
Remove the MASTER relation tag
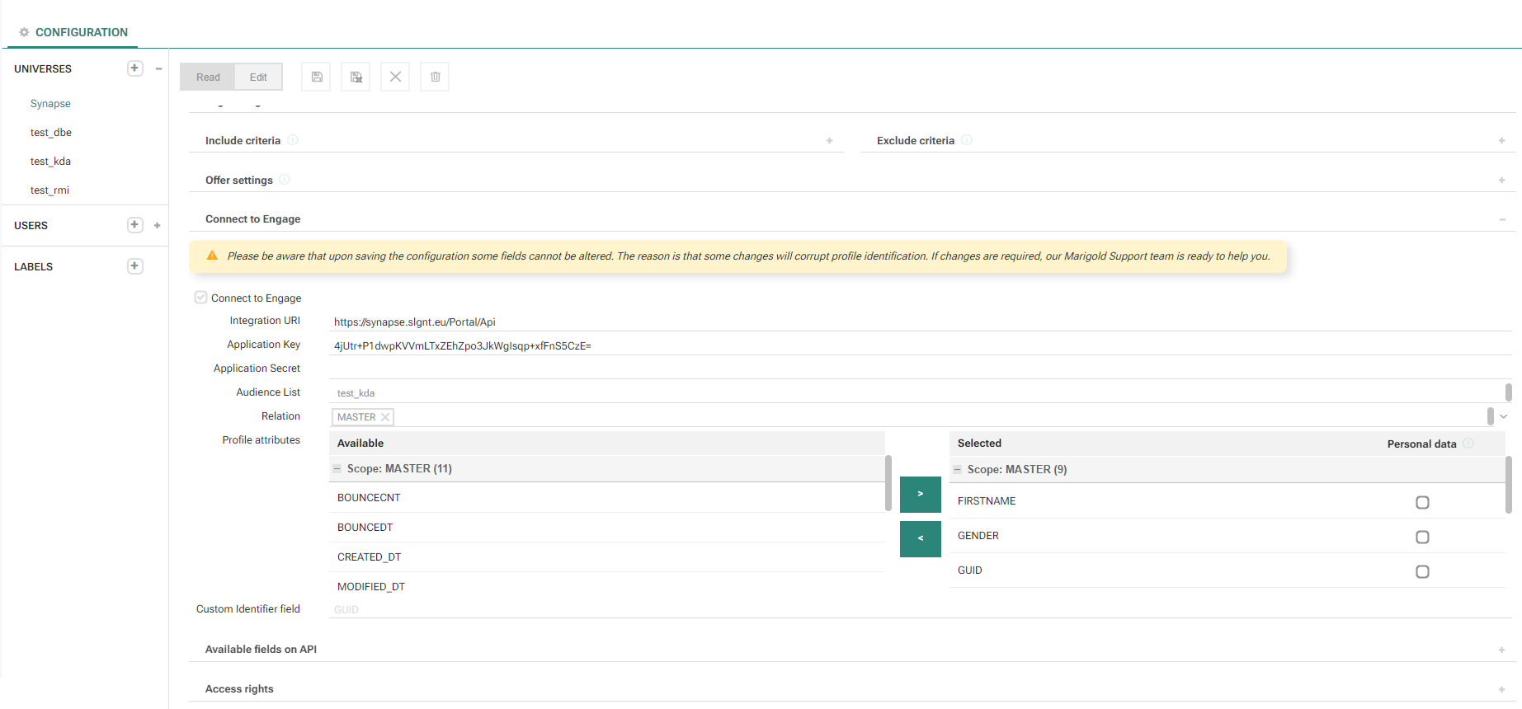pos(385,417)
